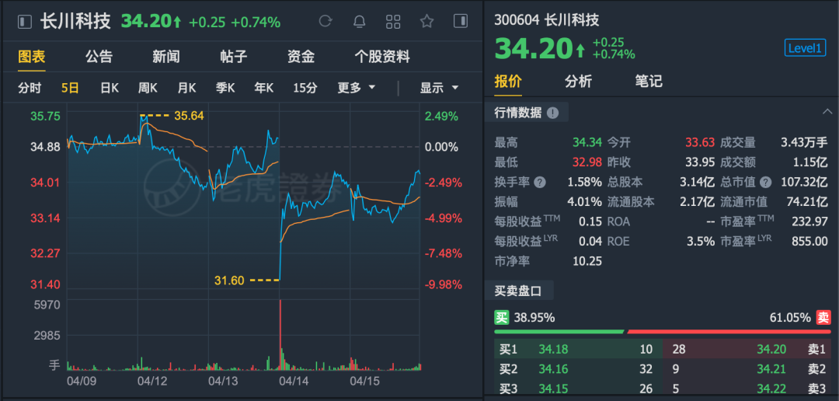Image resolution: width=839 pixels, height=401 pixels.
Task: Open price alert bell icon
Action: coord(359,22)
